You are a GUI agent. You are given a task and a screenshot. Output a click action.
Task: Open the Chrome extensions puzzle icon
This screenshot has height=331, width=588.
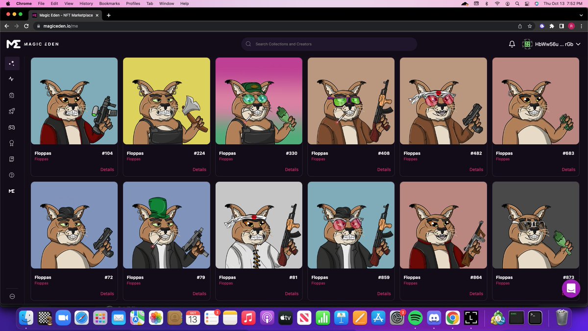tap(552, 26)
